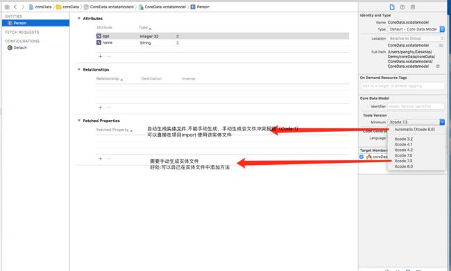Show the File inspector tab
Screen dimensions: 451x271
[392, 7]
